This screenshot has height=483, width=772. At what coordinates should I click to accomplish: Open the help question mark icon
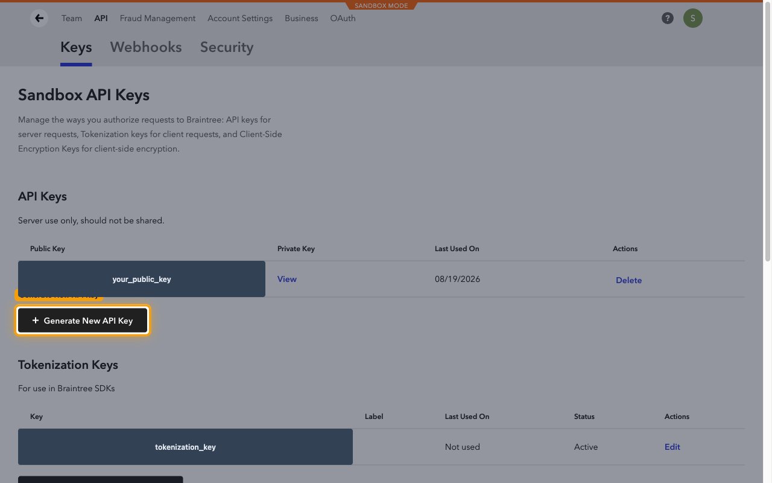click(667, 18)
